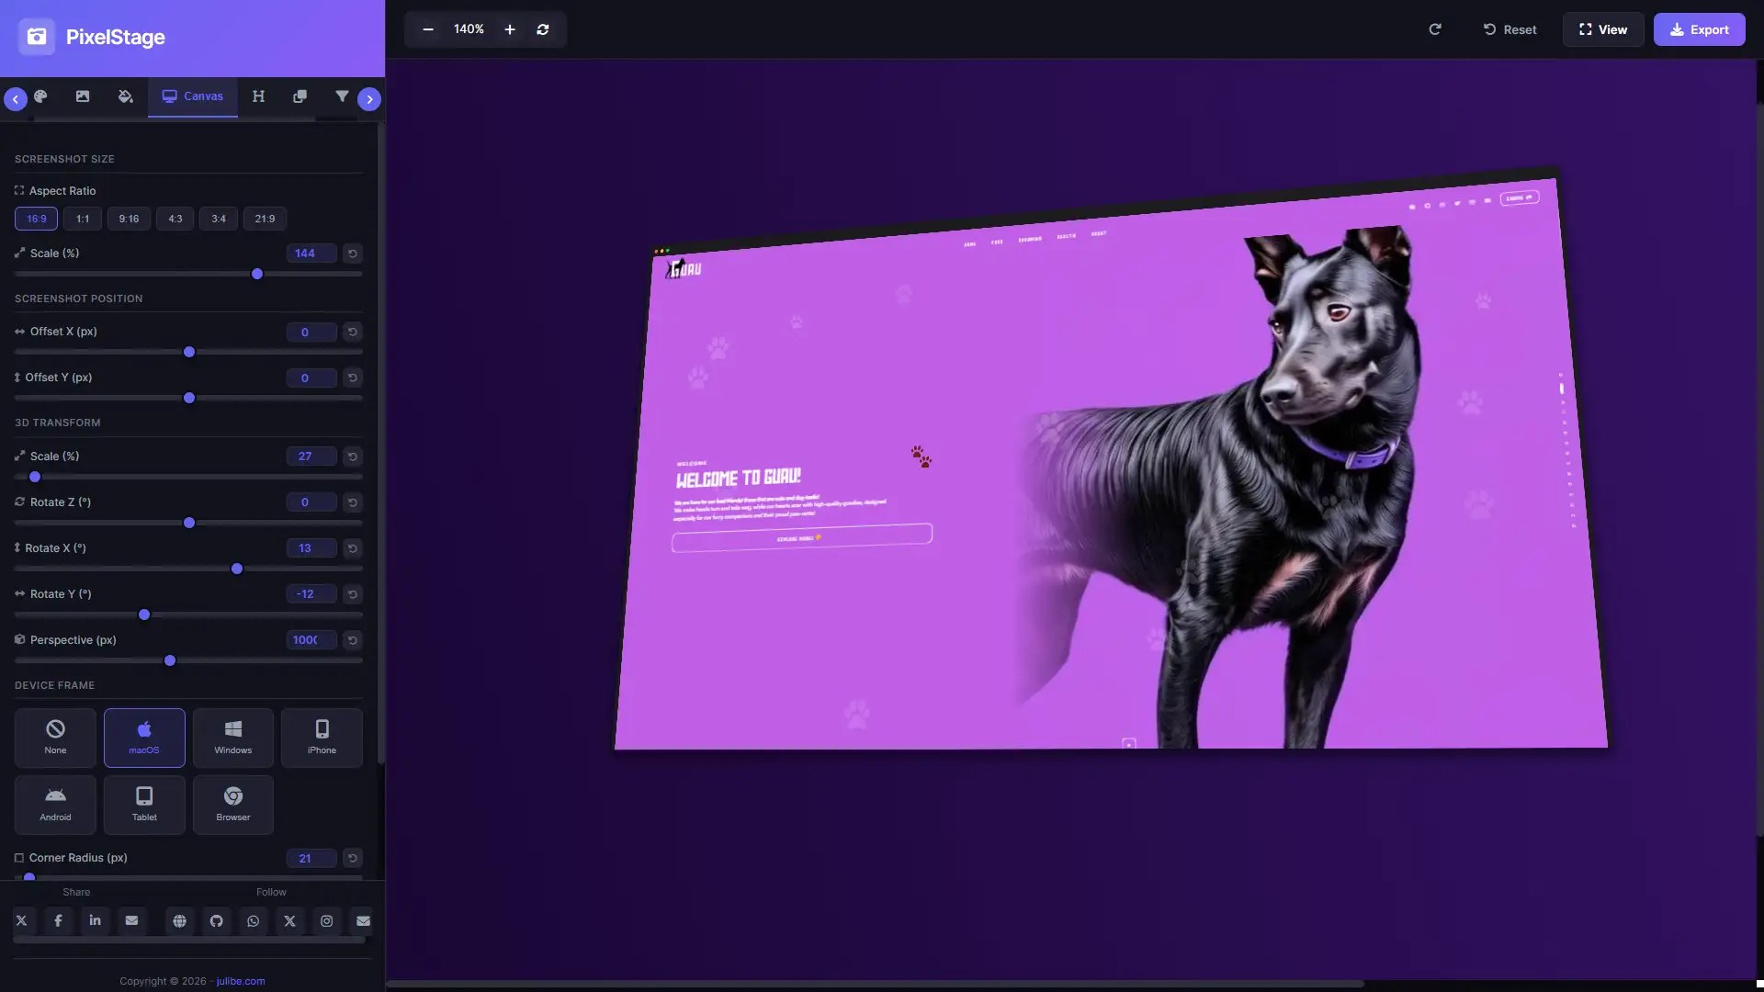The height and width of the screenshot is (992, 1764).
Task: Select the 16:9 aspect ratio
Action: click(x=37, y=219)
